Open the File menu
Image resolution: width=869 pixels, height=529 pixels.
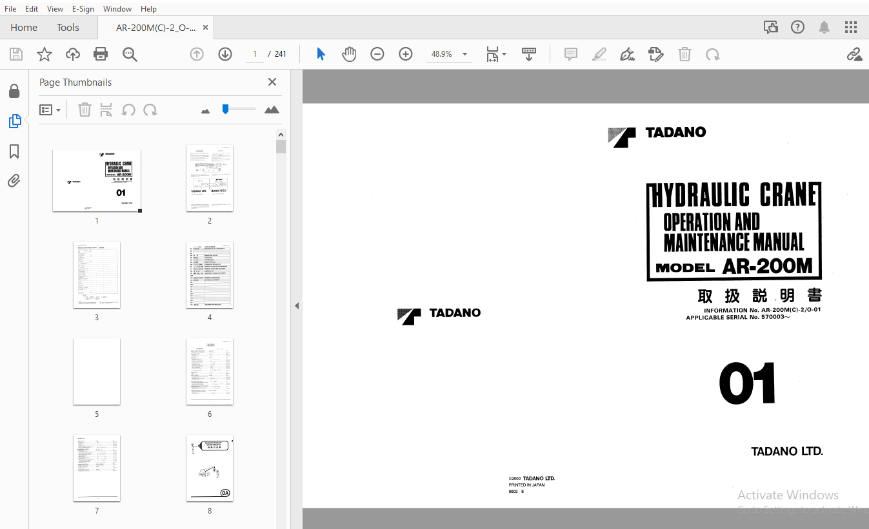click(x=10, y=9)
